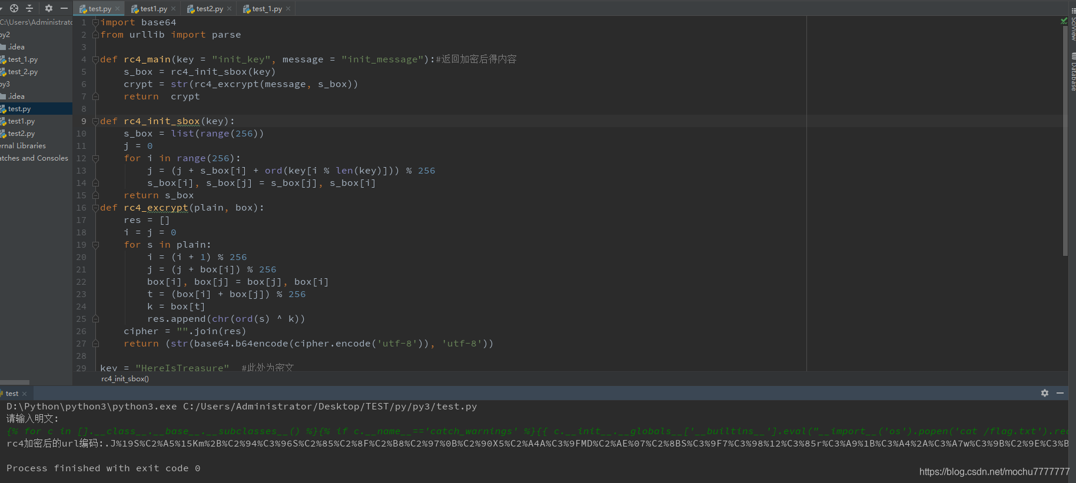Screen dimensions: 1076x483
Task: Select test2.py in the project tree
Action: pyautogui.click(x=21, y=134)
